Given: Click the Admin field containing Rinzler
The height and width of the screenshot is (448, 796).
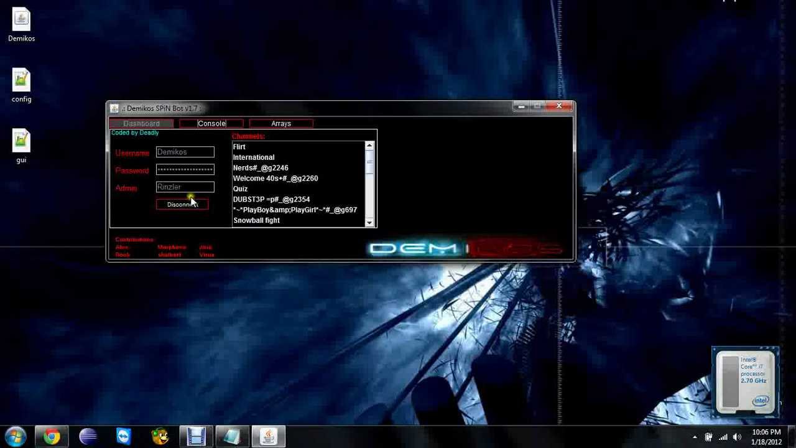Looking at the screenshot, I should pyautogui.click(x=185, y=187).
